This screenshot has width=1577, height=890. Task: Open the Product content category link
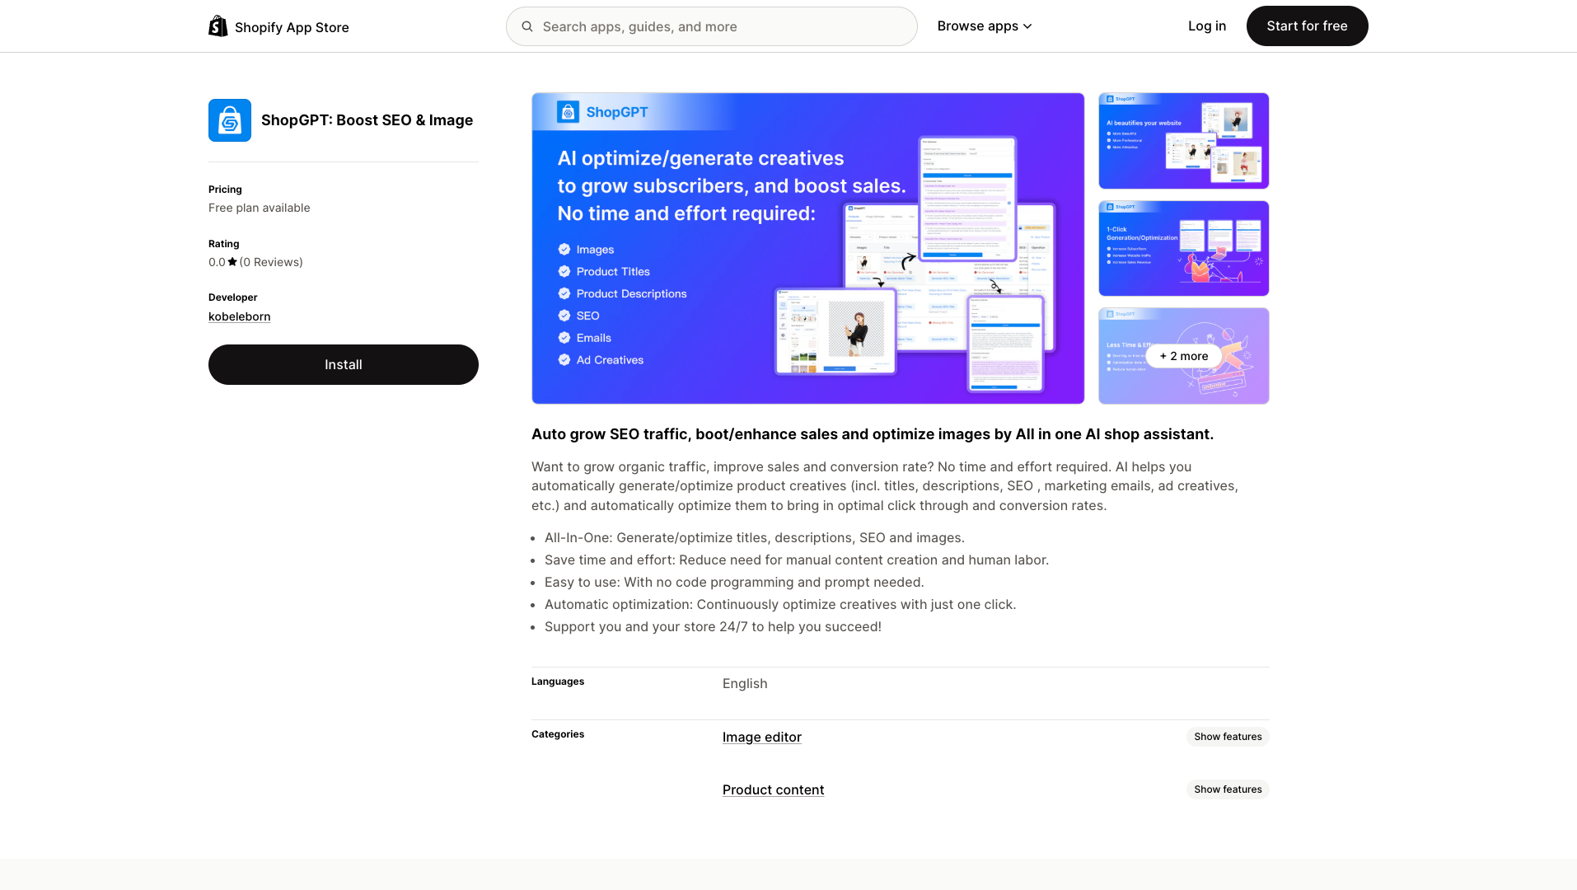[773, 789]
